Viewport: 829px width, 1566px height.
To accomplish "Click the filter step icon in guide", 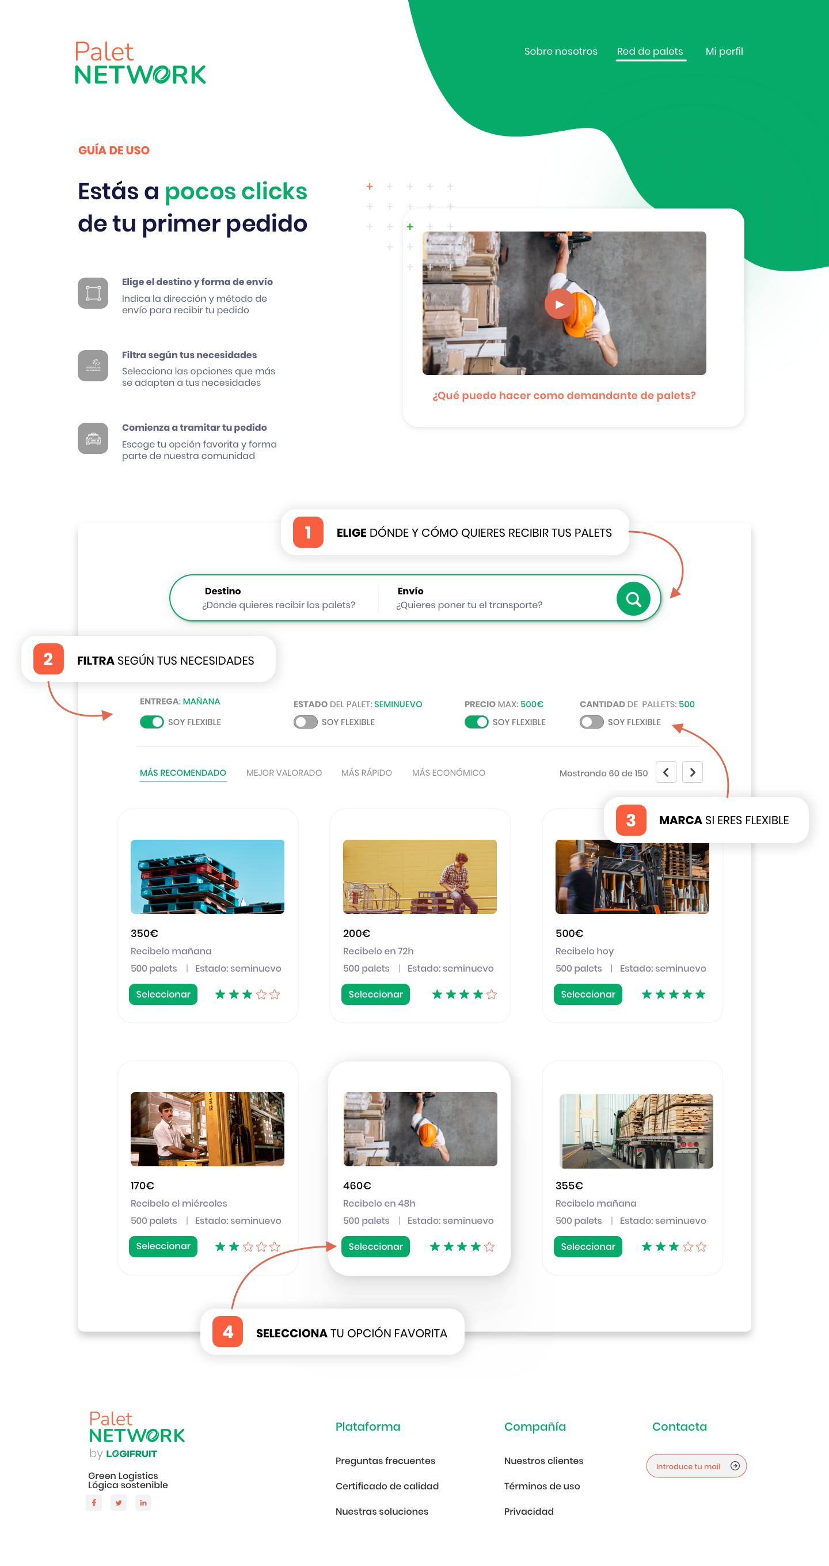I will tap(93, 365).
